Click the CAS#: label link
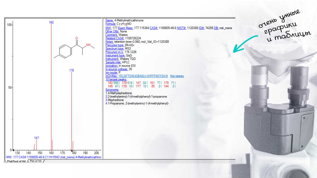The width and height of the screenshot is (317, 178). 154,28
